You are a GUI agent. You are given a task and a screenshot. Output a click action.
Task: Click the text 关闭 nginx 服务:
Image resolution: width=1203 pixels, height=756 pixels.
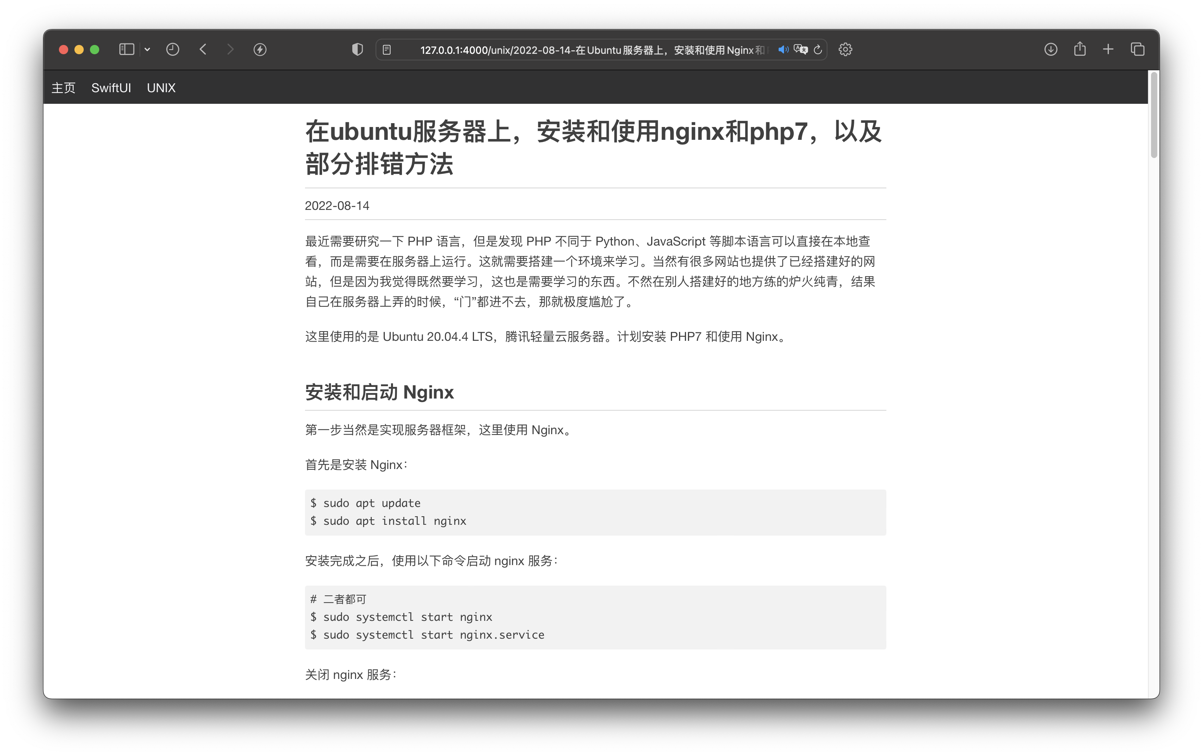pos(351,675)
